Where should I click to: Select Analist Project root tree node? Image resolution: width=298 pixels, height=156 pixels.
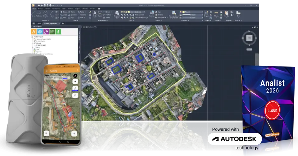coord(38,37)
